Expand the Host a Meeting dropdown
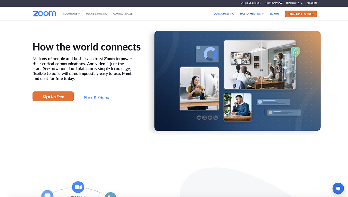 pos(252,14)
